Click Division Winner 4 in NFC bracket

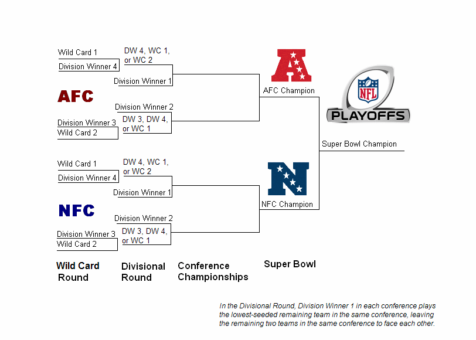87,178
